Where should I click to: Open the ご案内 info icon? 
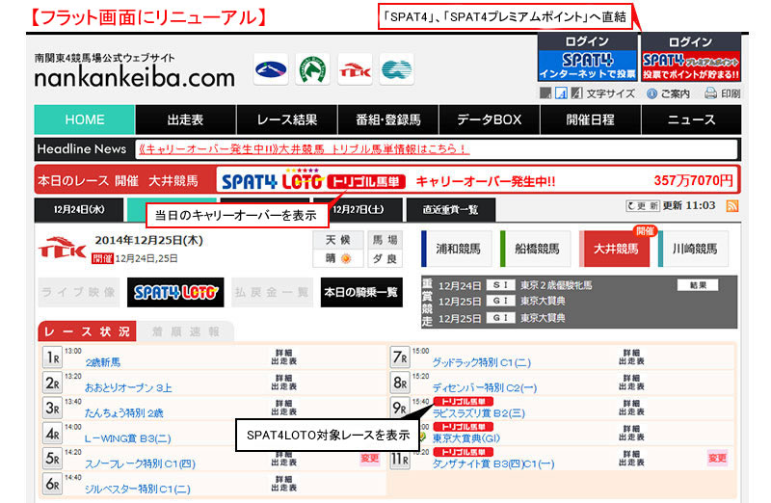[651, 93]
